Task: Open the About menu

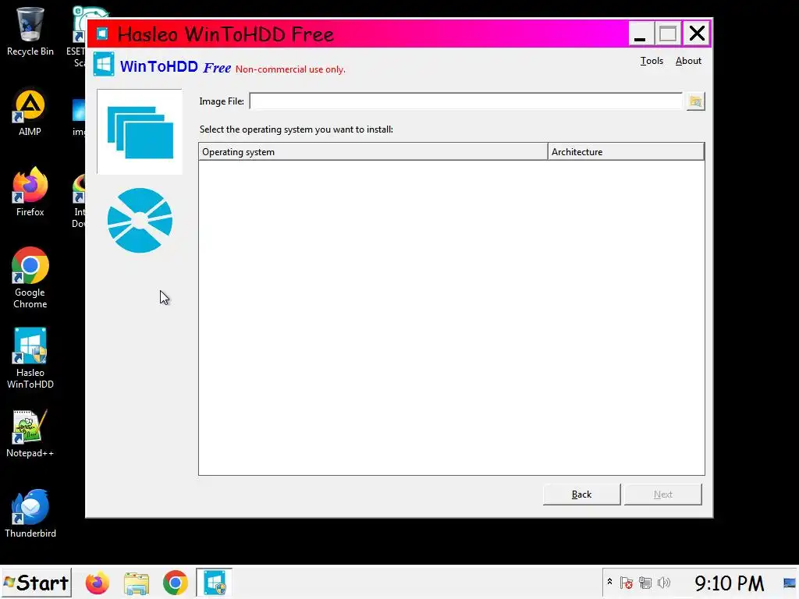Action: pos(688,61)
